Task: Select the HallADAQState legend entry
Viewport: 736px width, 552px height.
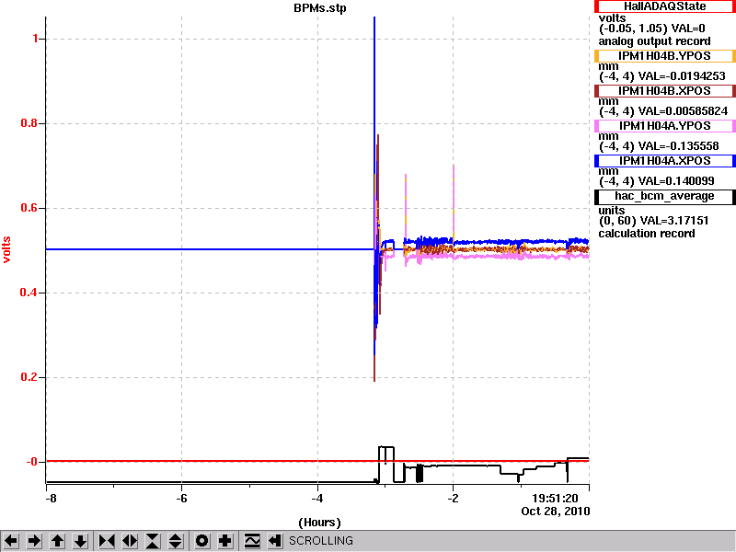Action: pyautogui.click(x=664, y=6)
